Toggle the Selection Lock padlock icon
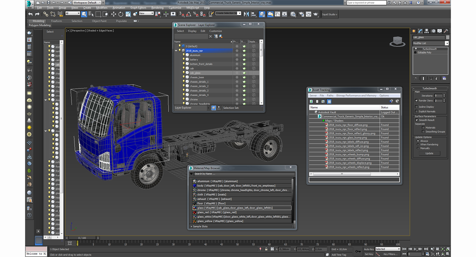The height and width of the screenshot is (257, 476). click(x=266, y=249)
